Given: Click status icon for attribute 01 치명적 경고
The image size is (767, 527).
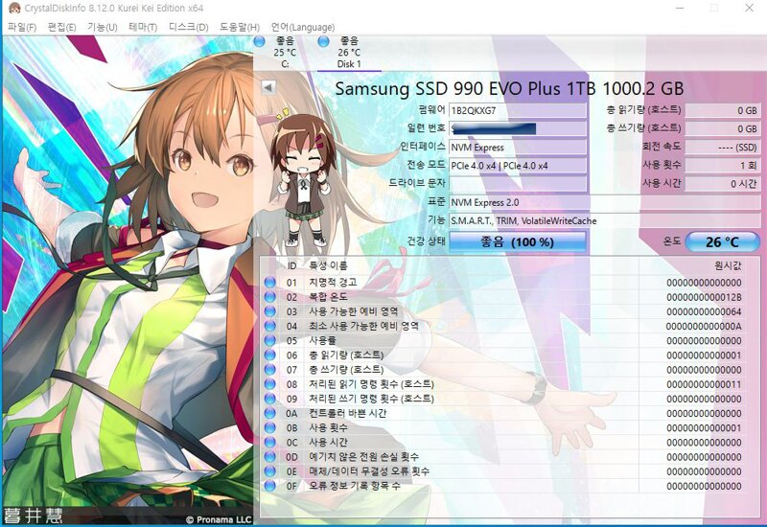Looking at the screenshot, I should [x=269, y=282].
